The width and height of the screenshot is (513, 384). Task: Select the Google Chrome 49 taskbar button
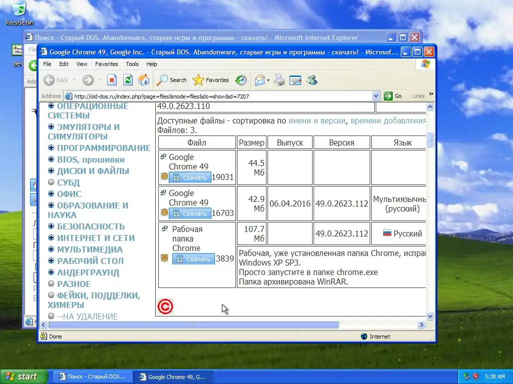[174, 377]
